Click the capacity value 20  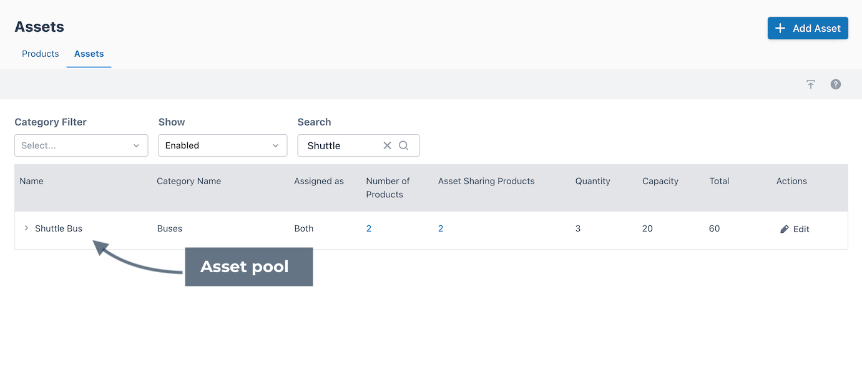[647, 228]
